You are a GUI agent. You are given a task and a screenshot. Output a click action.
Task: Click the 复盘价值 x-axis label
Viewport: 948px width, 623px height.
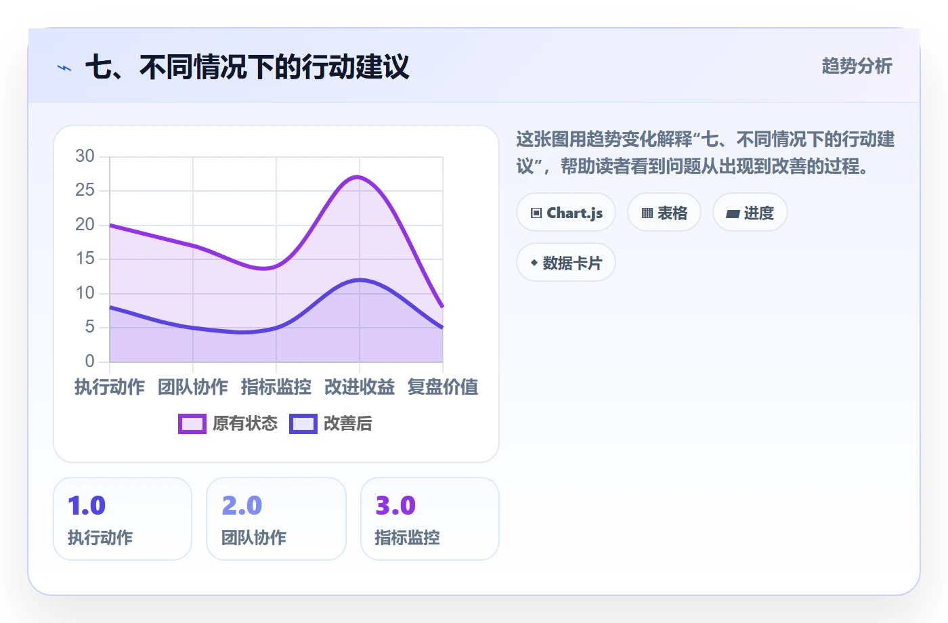click(x=443, y=387)
